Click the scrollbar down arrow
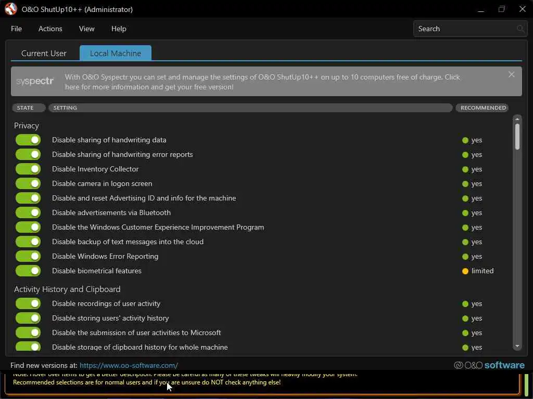The width and height of the screenshot is (533, 399). (517, 347)
